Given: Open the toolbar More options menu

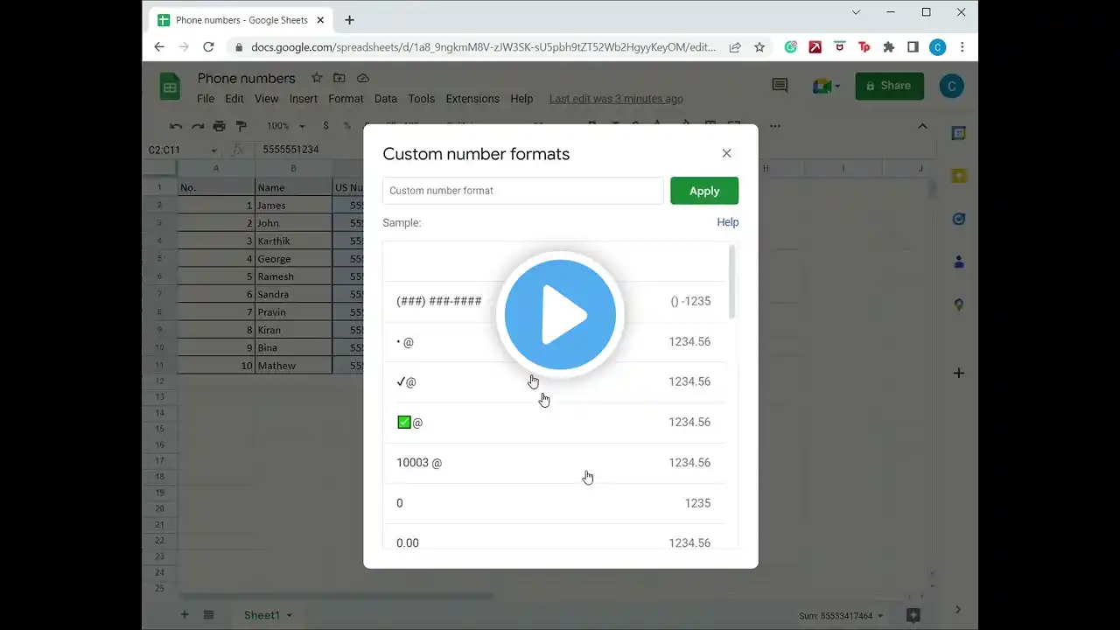Looking at the screenshot, I should point(774,126).
